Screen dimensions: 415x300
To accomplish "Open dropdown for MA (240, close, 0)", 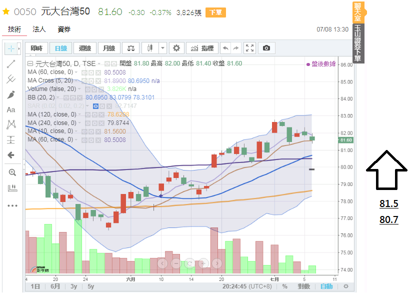I will coord(79,123).
